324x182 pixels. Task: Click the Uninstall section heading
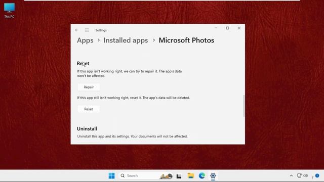pos(87,129)
